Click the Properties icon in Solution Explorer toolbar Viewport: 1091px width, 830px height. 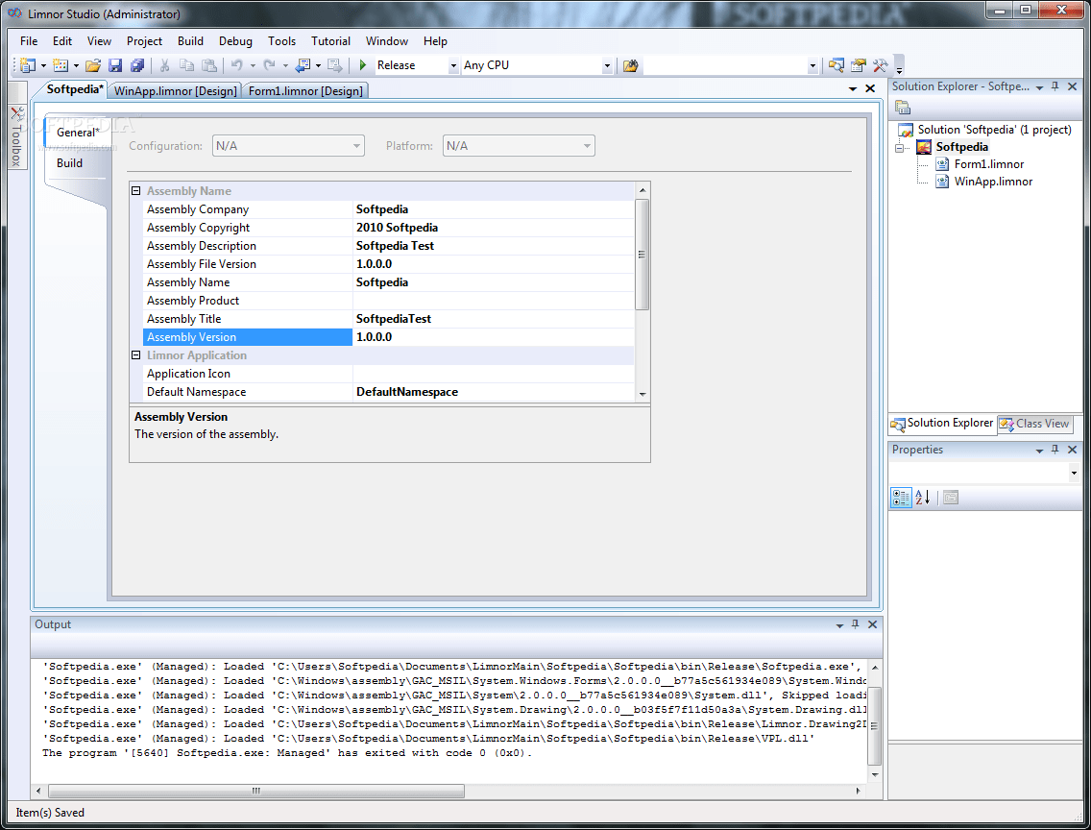click(x=903, y=108)
